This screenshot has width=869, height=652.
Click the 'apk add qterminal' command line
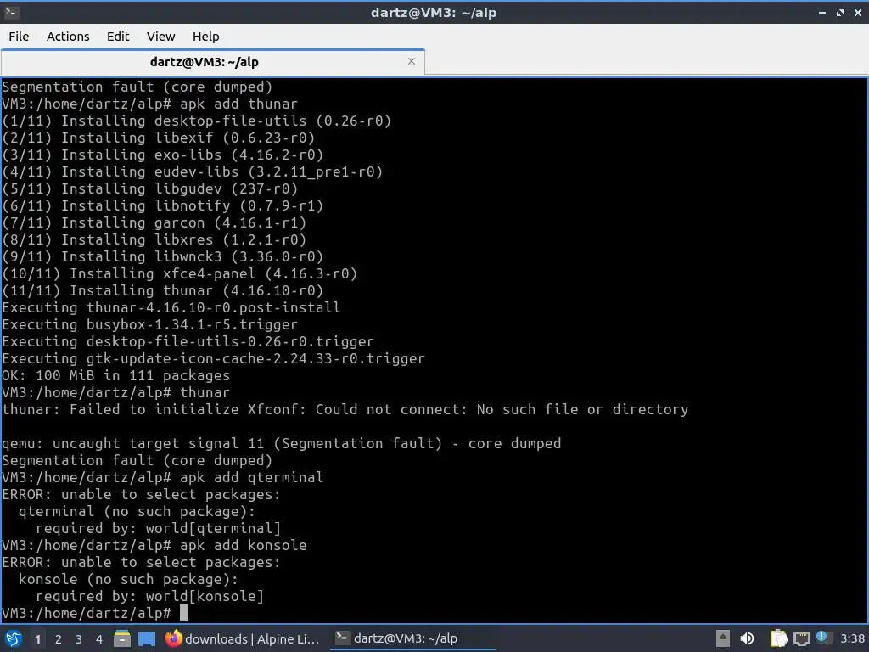click(x=162, y=477)
